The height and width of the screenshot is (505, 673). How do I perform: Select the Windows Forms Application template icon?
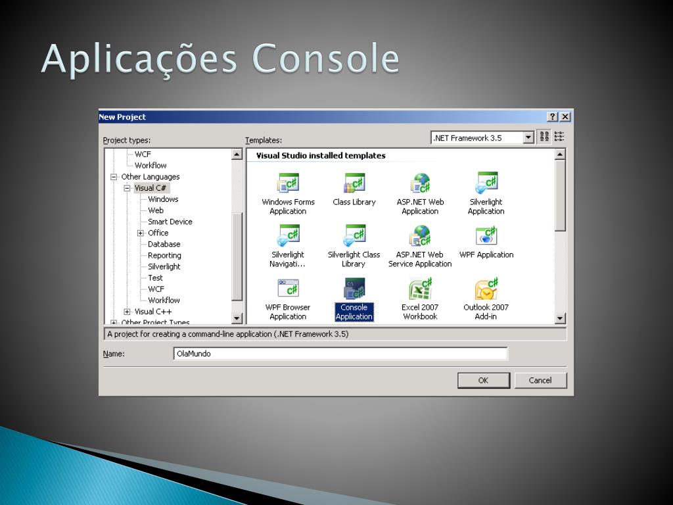288,183
